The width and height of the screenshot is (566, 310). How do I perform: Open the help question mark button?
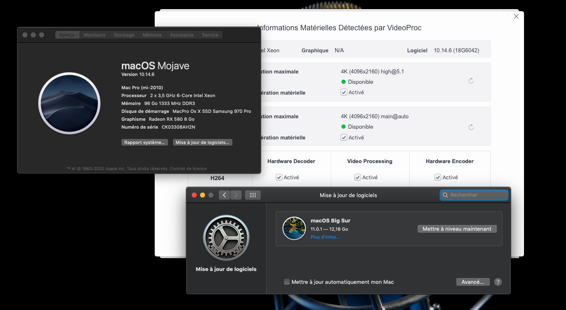tap(498, 282)
